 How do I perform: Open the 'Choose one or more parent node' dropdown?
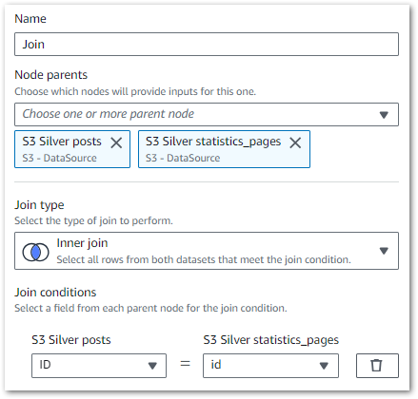(207, 114)
